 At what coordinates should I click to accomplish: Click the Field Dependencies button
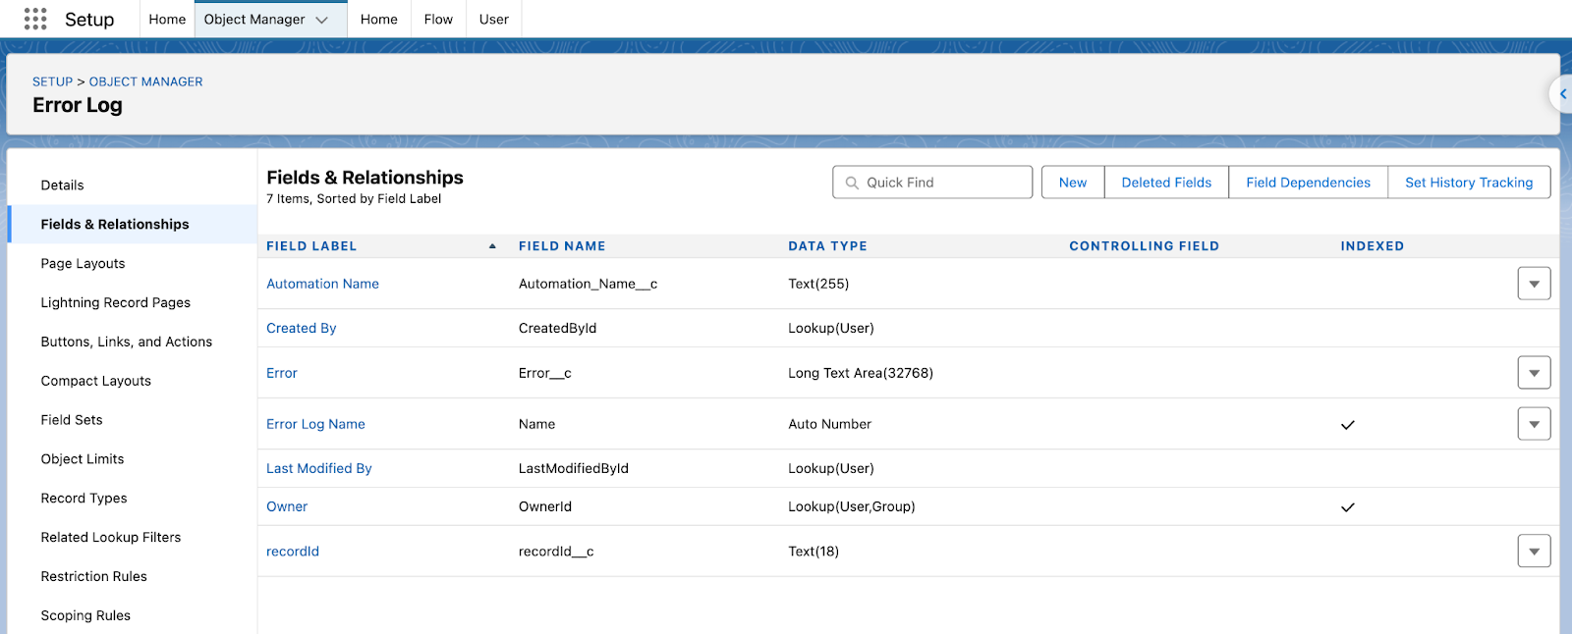click(x=1308, y=183)
